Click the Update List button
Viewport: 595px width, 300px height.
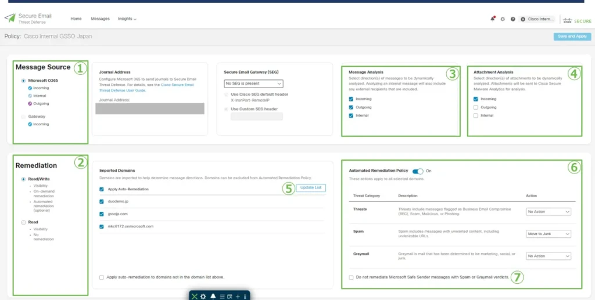point(311,188)
